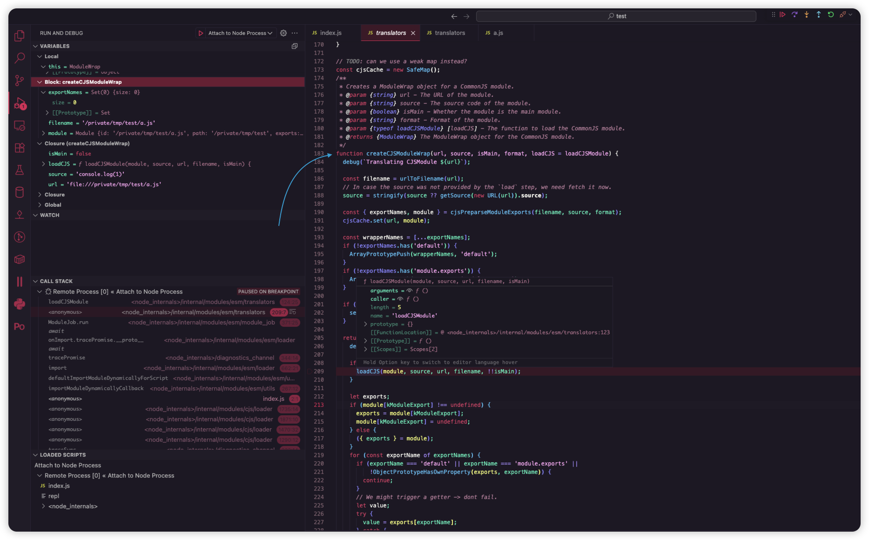Expand [[Scopes]] in the hover popup

click(366, 349)
